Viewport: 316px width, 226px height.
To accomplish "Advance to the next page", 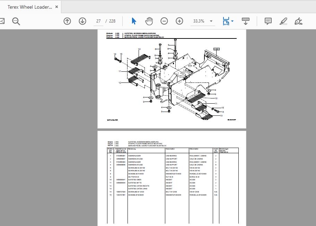I will click(82, 21).
